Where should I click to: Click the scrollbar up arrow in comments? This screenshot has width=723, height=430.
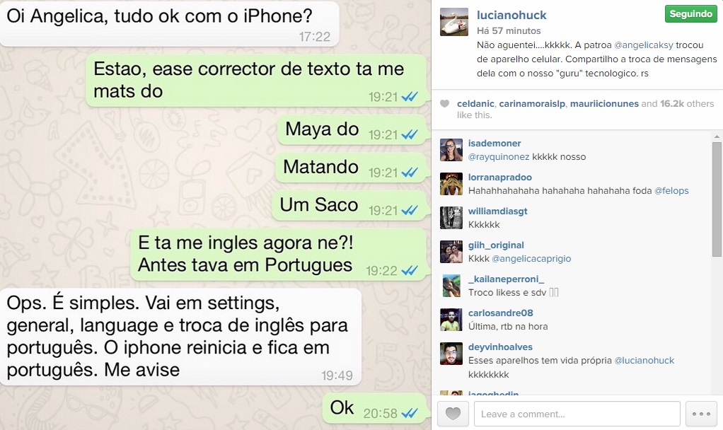point(717,136)
